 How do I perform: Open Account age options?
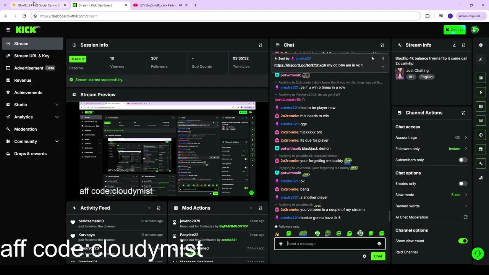pyautogui.click(x=431, y=137)
